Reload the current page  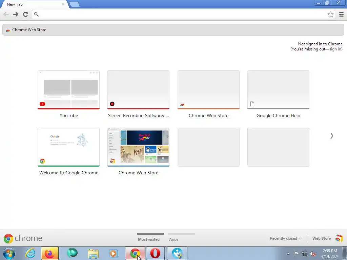(x=26, y=14)
